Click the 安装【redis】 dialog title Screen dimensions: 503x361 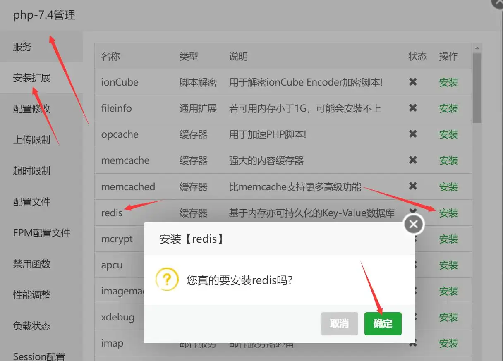(x=192, y=239)
